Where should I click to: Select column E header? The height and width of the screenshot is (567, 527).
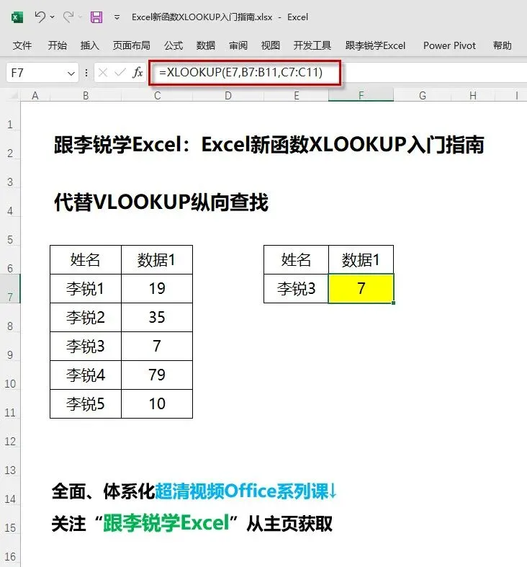tap(297, 96)
